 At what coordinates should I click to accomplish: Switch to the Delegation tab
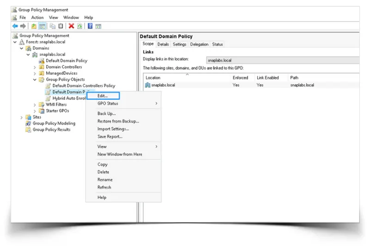click(199, 44)
